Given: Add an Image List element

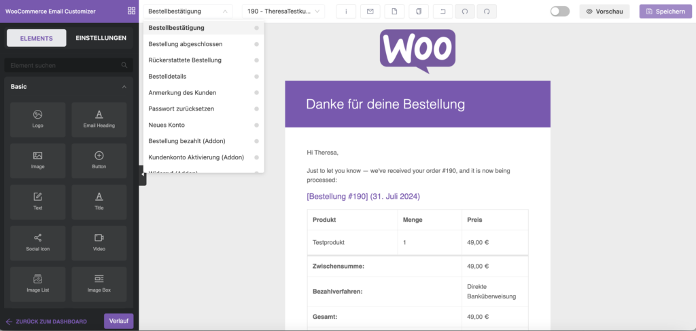Looking at the screenshot, I should pos(38,284).
